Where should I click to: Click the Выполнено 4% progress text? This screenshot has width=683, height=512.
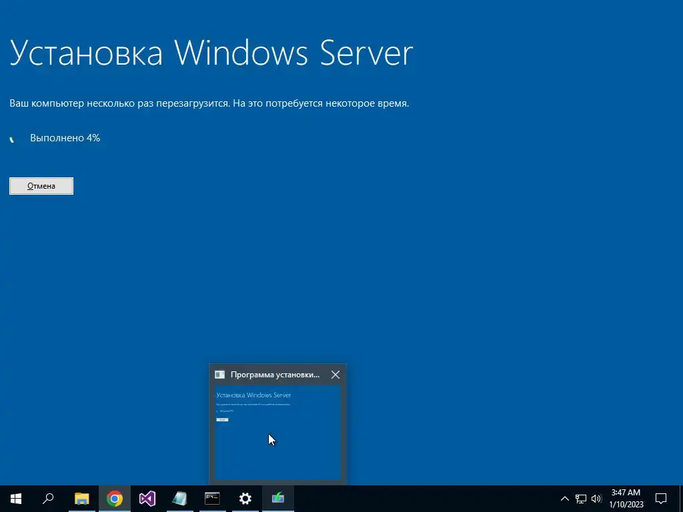65,138
